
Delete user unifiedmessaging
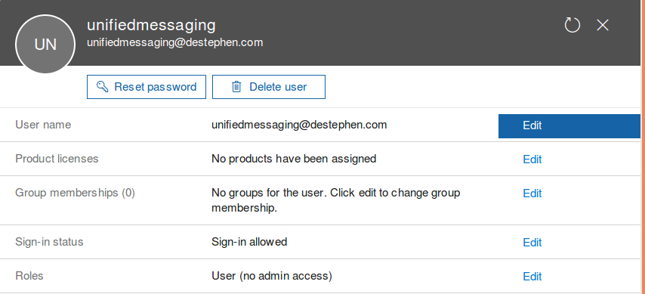[x=269, y=87]
